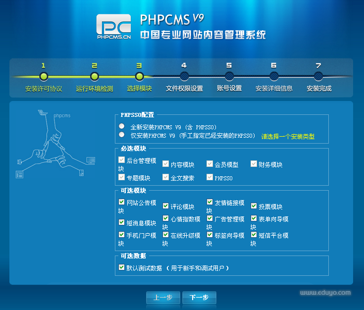This screenshot has width=364, height=310.
Task: Select step 7 circle 安装完成
Action: [318, 76]
